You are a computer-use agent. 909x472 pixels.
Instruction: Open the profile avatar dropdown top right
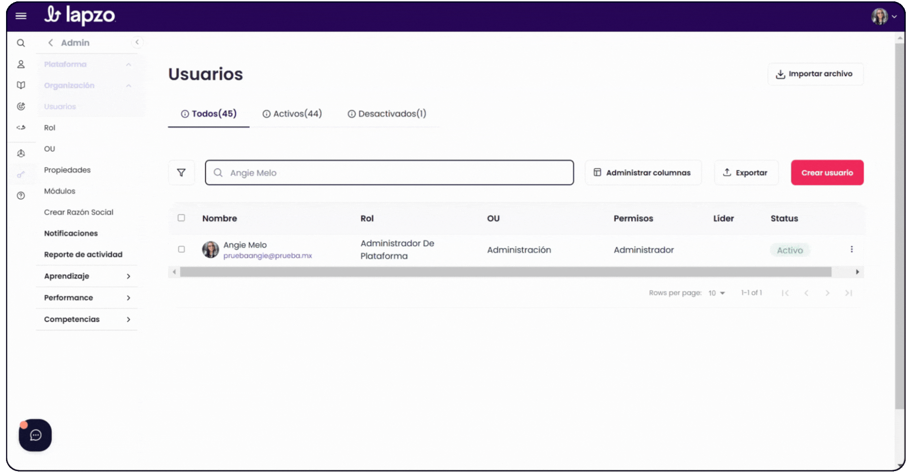pos(885,16)
